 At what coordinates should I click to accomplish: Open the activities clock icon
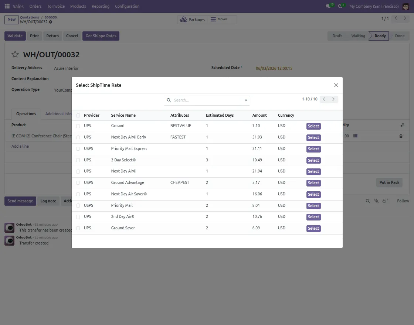coord(340,6)
